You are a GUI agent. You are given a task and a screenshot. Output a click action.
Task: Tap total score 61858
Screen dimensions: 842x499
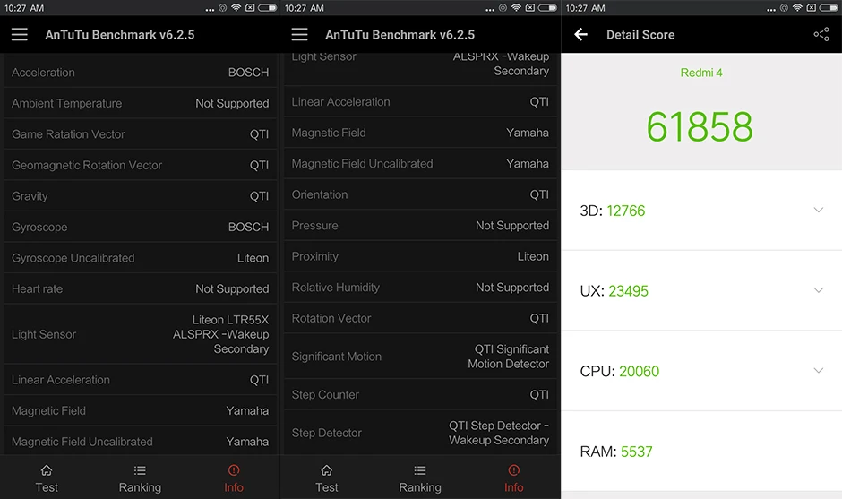700,127
